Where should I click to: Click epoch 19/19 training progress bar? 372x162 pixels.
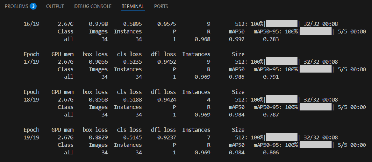282,137
